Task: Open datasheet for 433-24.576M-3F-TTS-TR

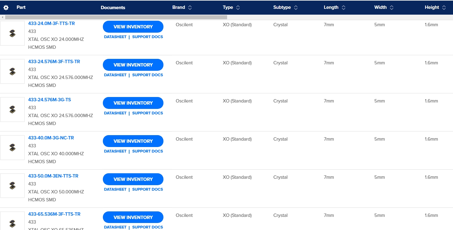Action: [x=115, y=75]
